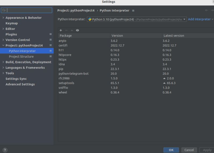This screenshot has height=153, width=214.
Task: Select the wheel package row
Action: tap(136, 92)
